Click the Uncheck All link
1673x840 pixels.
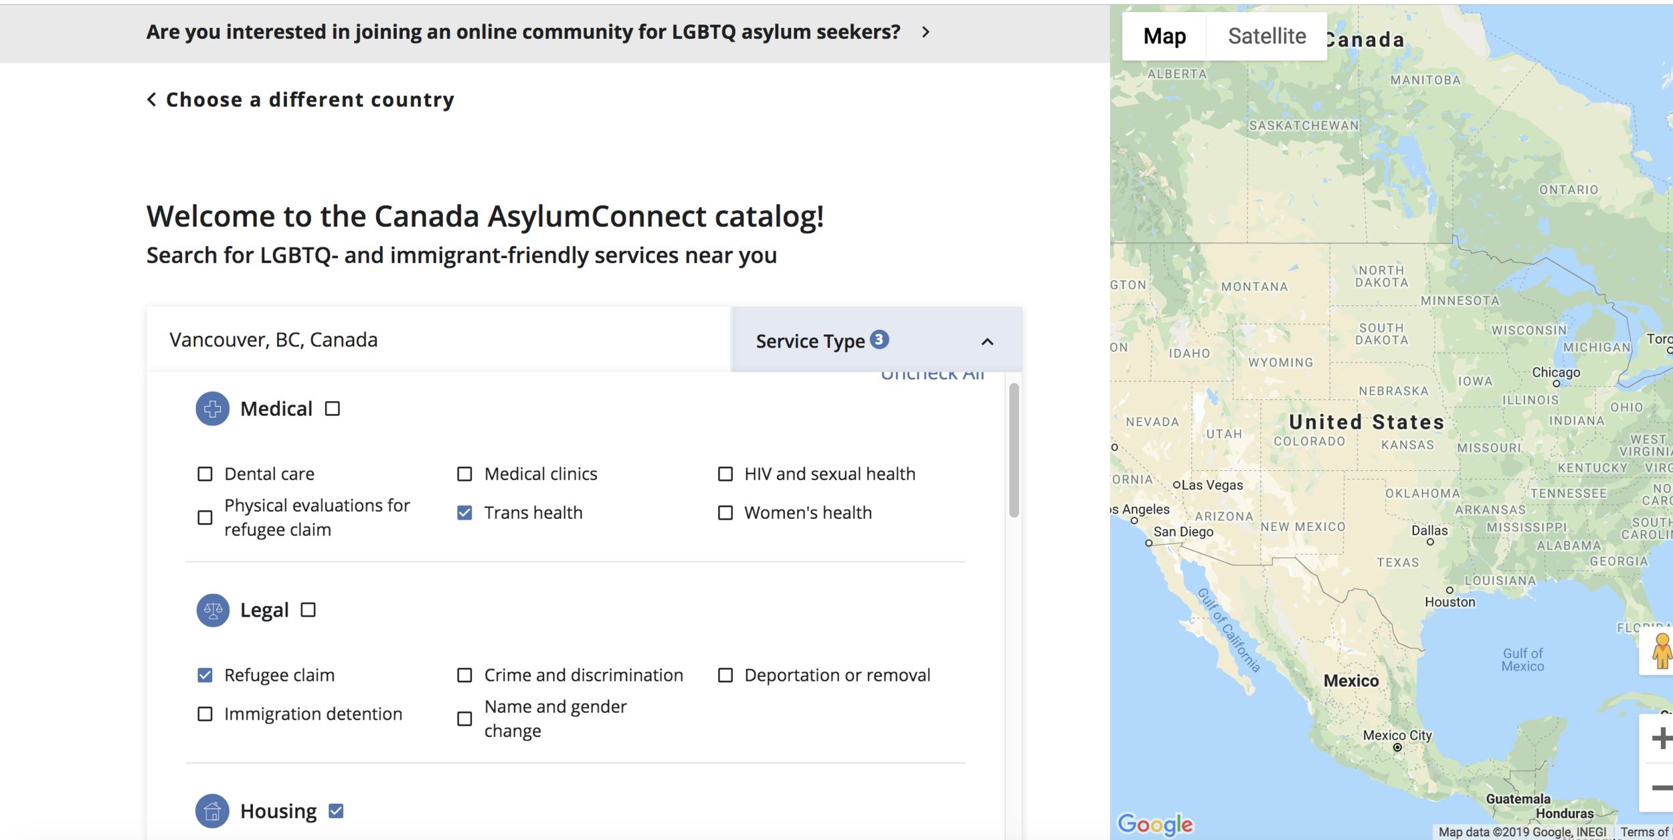click(x=933, y=376)
